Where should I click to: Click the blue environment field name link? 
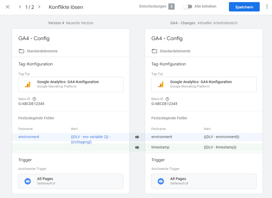tap(29, 137)
